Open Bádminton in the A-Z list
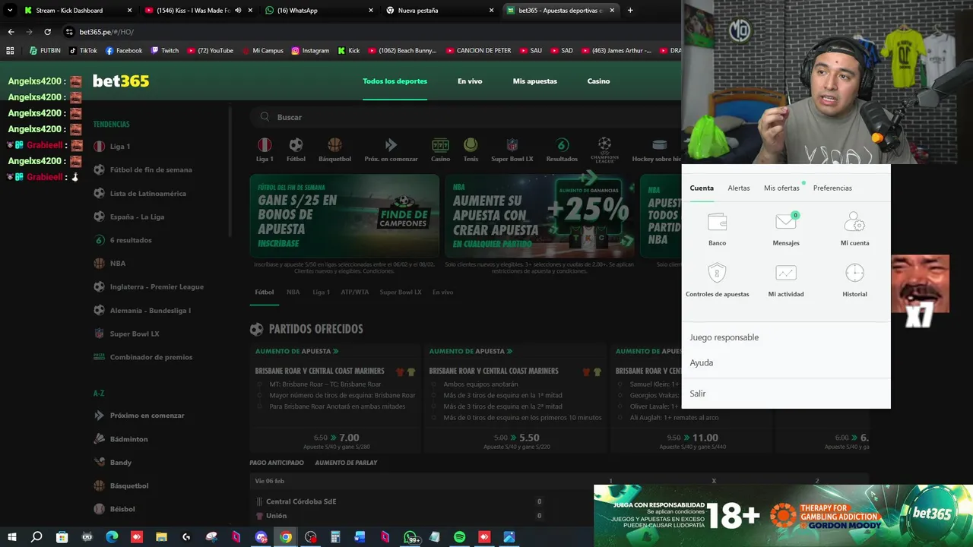 click(x=129, y=439)
